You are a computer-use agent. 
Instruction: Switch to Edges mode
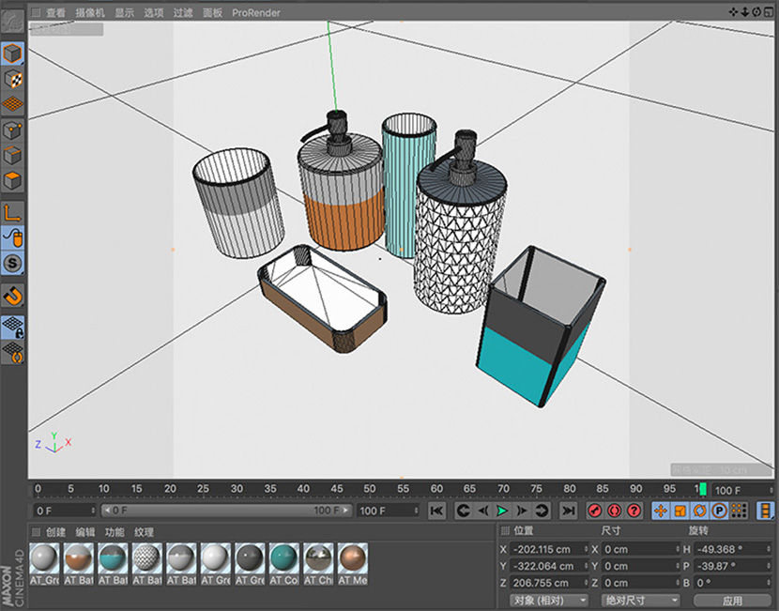click(x=12, y=156)
